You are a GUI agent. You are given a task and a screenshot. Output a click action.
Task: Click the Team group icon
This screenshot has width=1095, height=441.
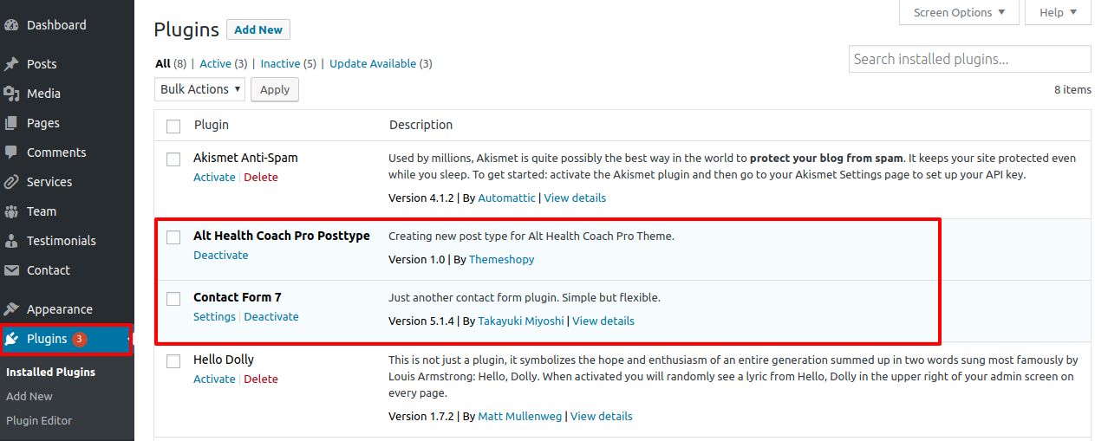tap(11, 211)
